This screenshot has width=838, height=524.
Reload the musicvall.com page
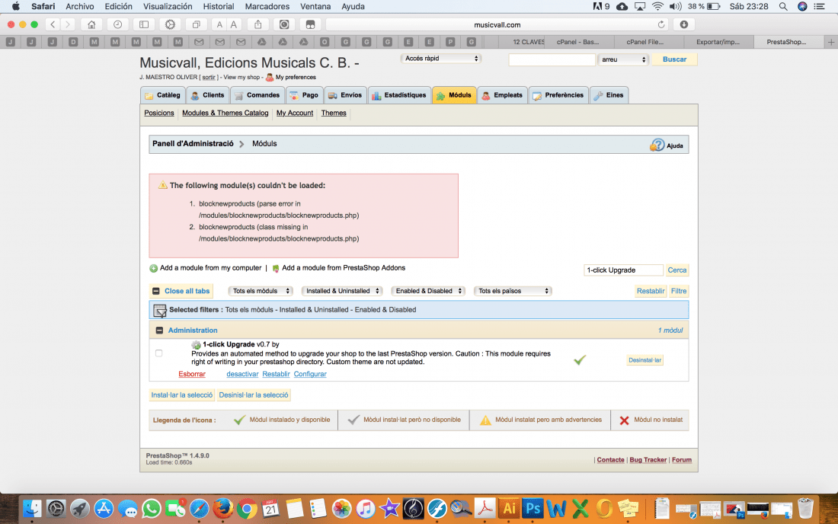tap(661, 24)
